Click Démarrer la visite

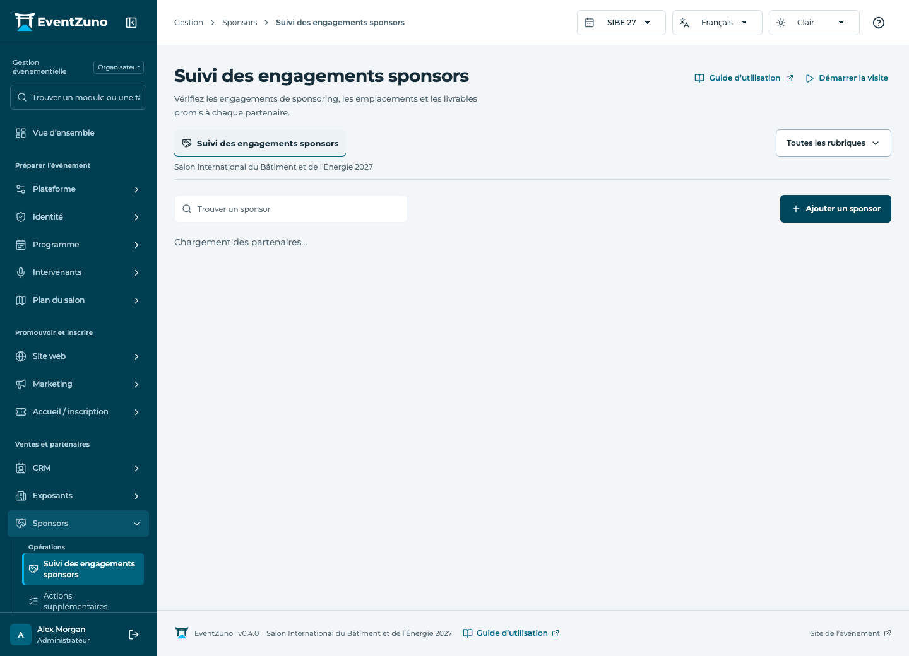tap(847, 78)
